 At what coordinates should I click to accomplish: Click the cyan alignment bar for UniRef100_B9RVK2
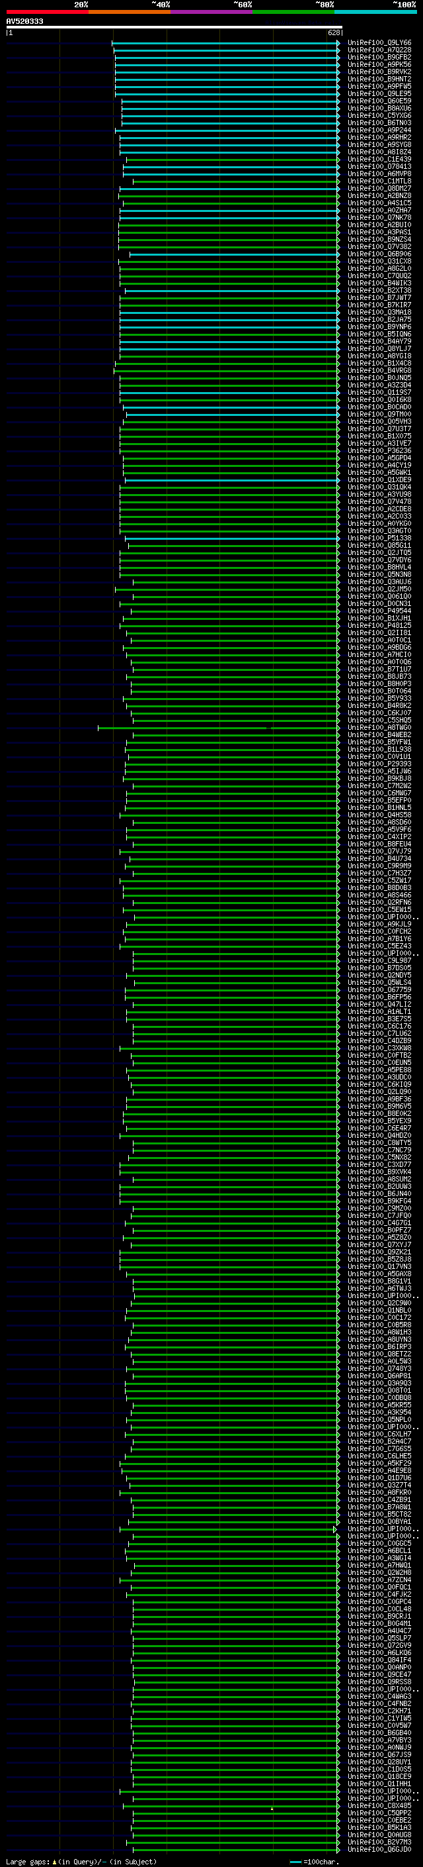pos(227,72)
